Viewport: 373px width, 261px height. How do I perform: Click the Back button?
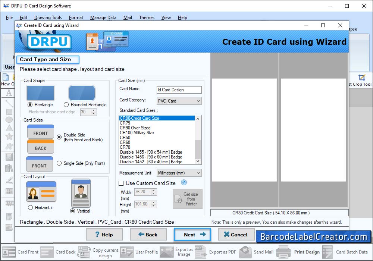pos(148,235)
